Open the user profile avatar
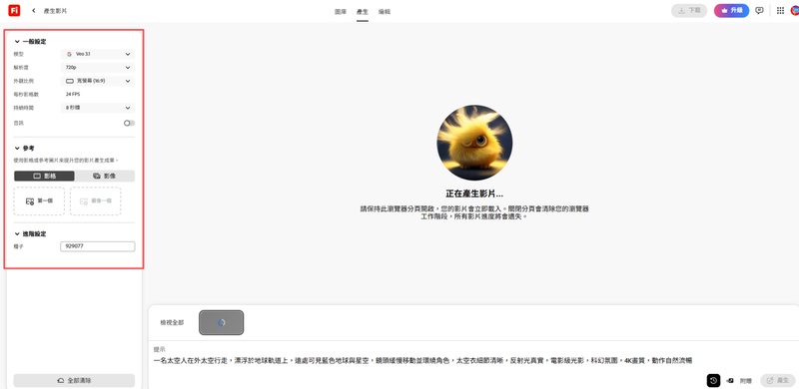This screenshot has height=389, width=799. tap(795, 11)
